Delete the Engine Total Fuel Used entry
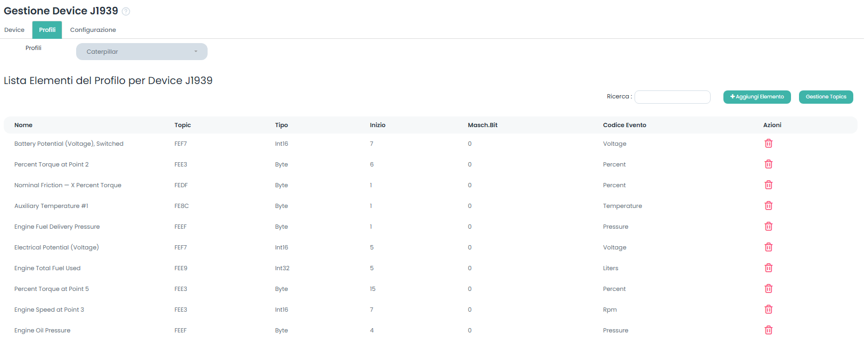Image resolution: width=865 pixels, height=342 pixels. (x=768, y=268)
